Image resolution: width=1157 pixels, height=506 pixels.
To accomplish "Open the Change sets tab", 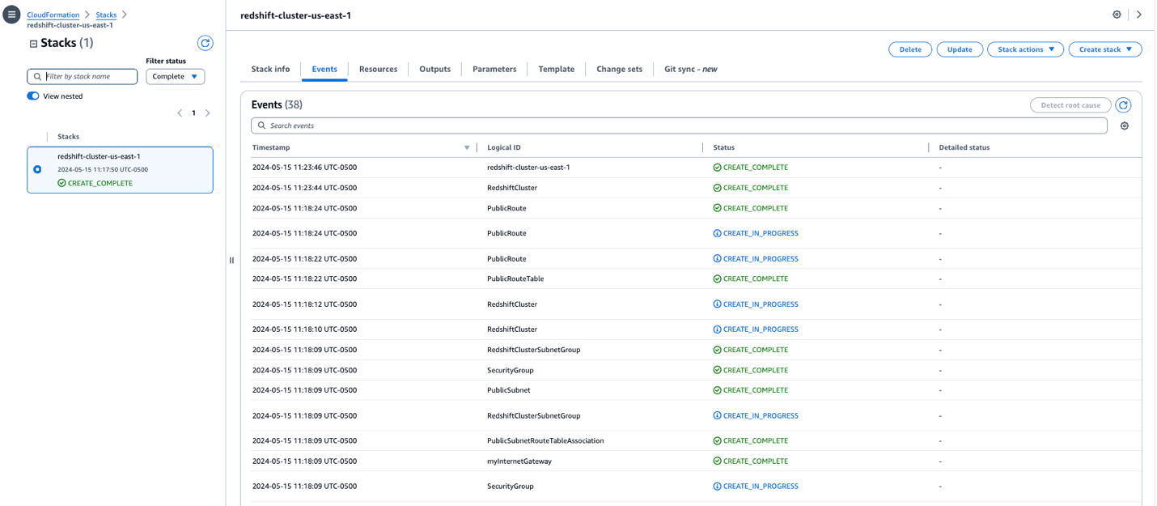I will (x=619, y=69).
